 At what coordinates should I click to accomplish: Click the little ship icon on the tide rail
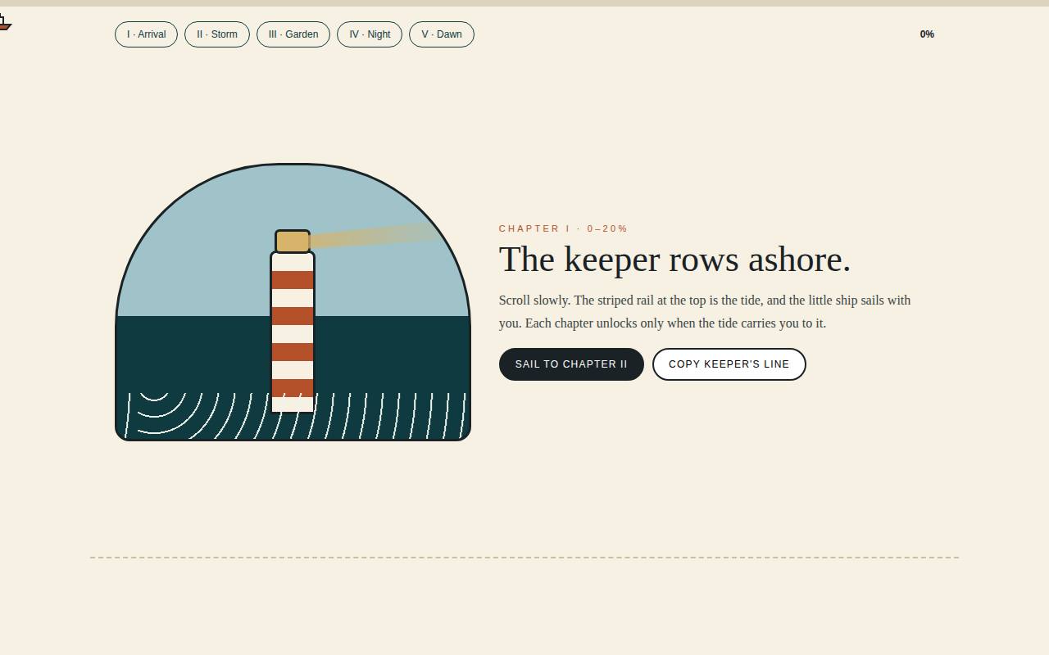(4, 22)
